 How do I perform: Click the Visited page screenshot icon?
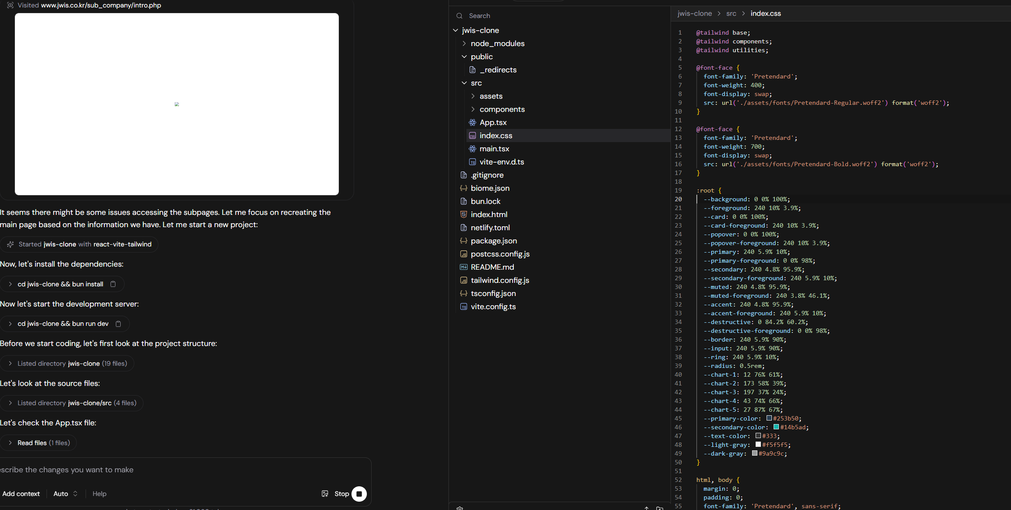[x=11, y=5]
